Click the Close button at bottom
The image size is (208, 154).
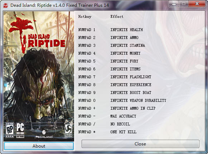tap(140, 144)
